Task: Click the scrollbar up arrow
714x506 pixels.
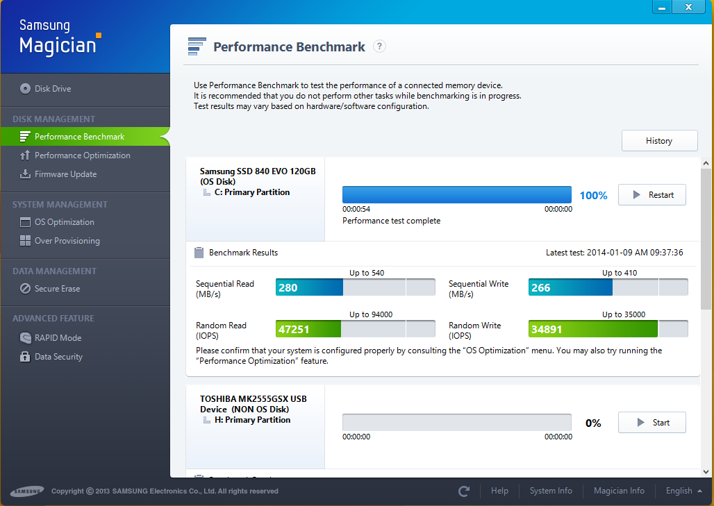Action: [x=706, y=163]
